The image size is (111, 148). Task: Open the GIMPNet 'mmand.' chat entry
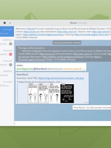(7, 73)
